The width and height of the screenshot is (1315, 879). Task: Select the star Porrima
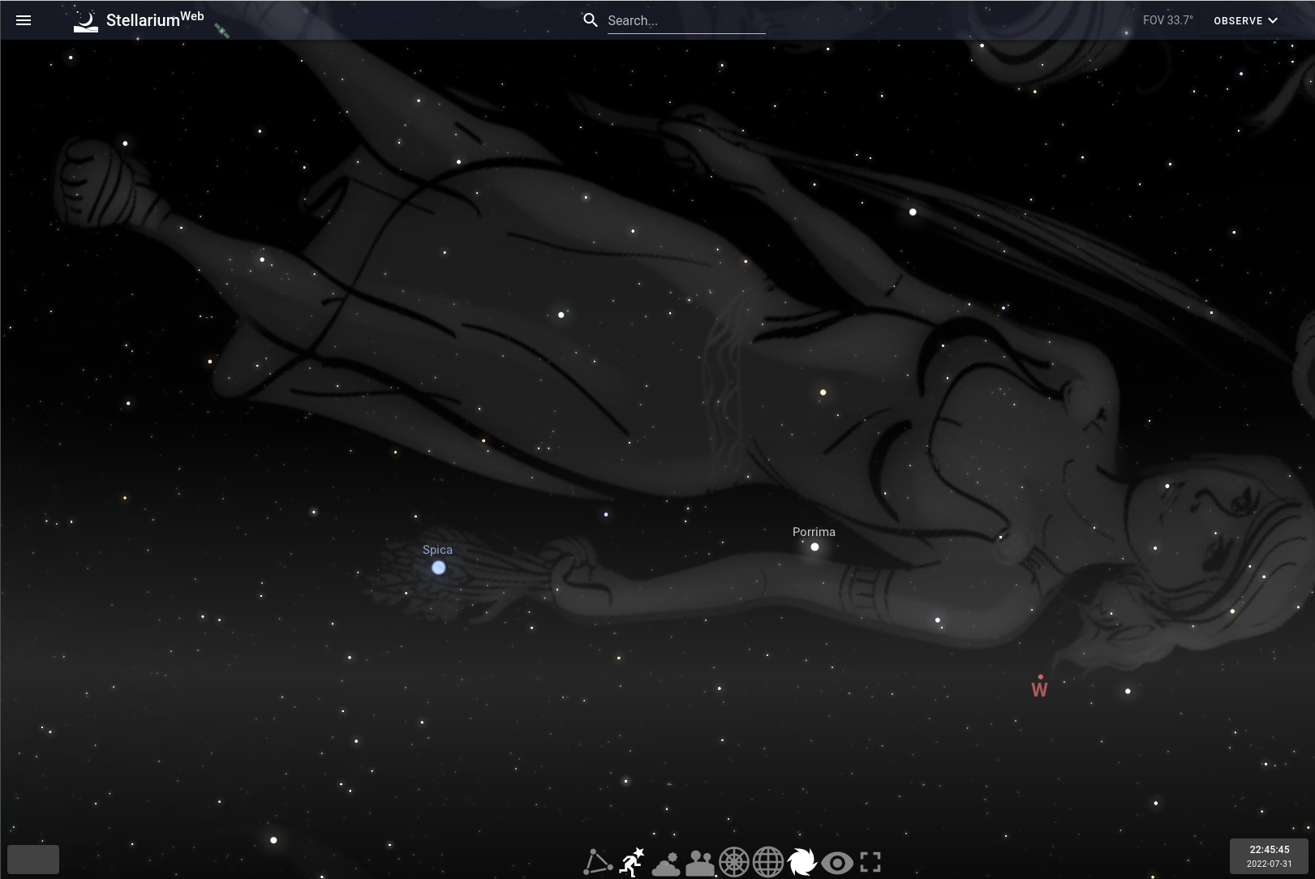click(814, 546)
